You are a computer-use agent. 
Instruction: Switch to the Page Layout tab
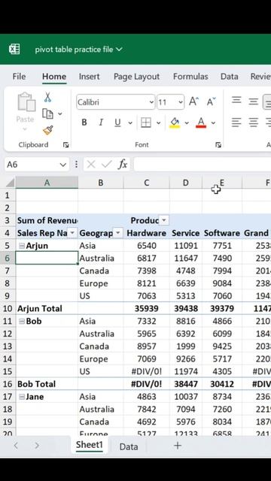coord(136,77)
